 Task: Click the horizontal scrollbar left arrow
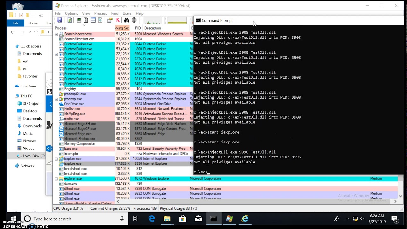(118, 201)
